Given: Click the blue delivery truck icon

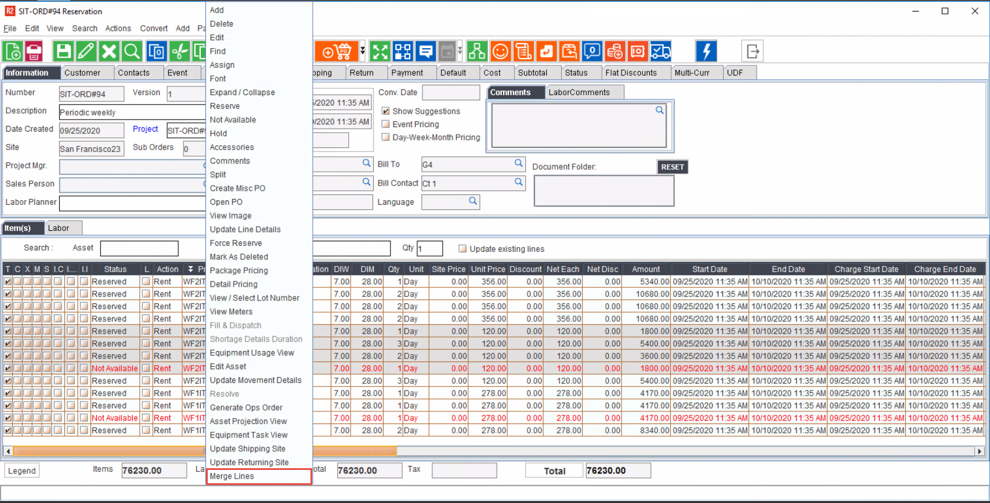Looking at the screenshot, I should [x=660, y=52].
